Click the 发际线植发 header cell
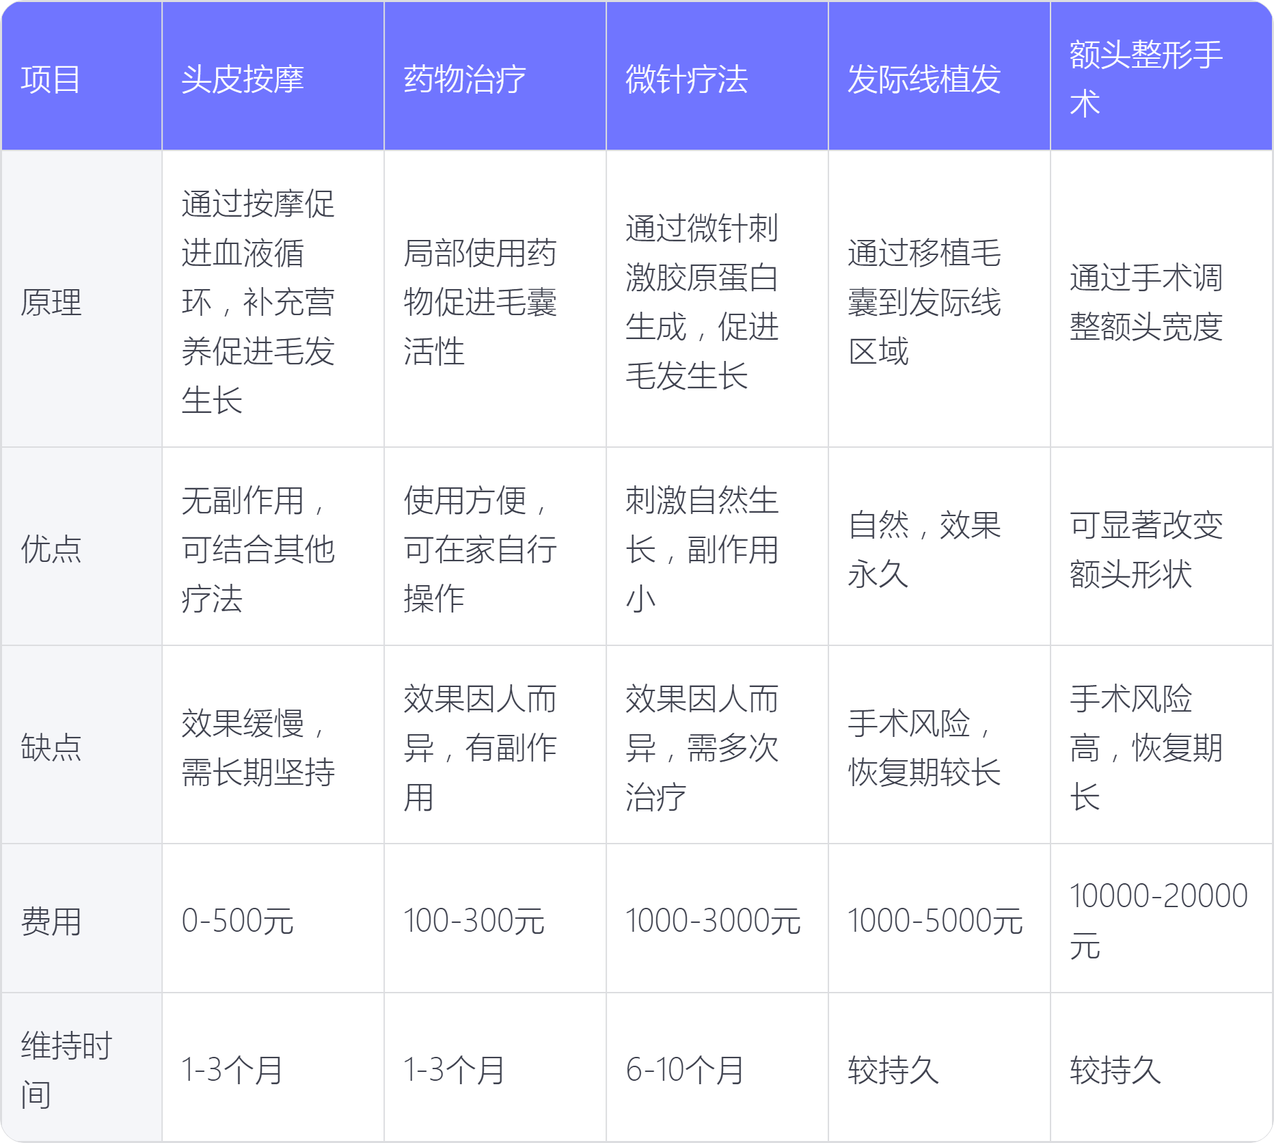1274x1143 pixels. [x=924, y=79]
